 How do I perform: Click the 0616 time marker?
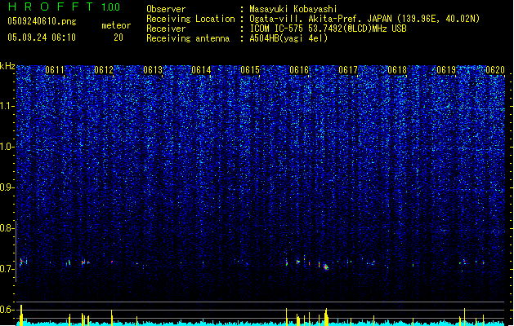(x=299, y=70)
